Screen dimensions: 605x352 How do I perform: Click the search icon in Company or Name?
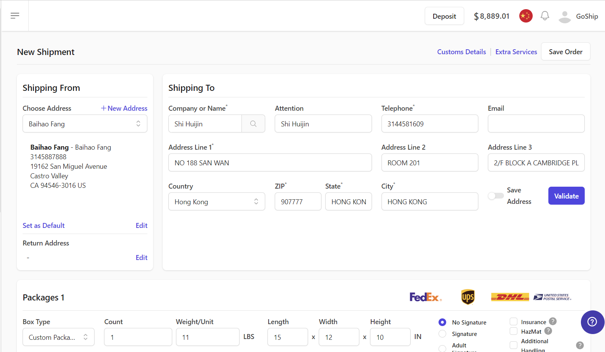coord(253,124)
